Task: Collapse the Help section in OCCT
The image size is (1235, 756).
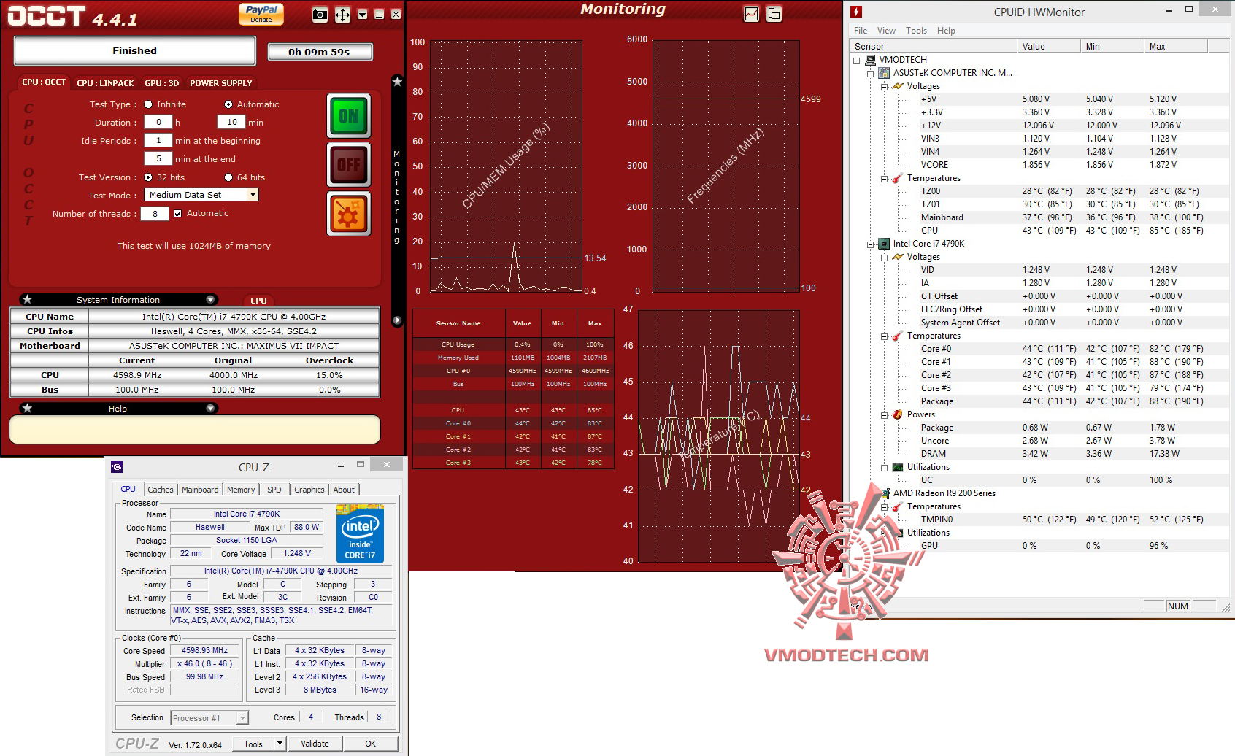Action: pos(210,408)
